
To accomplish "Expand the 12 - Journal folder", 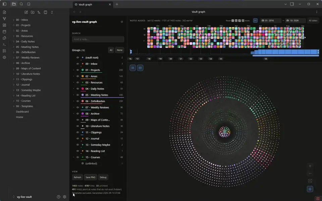I will [x=13, y=85].
